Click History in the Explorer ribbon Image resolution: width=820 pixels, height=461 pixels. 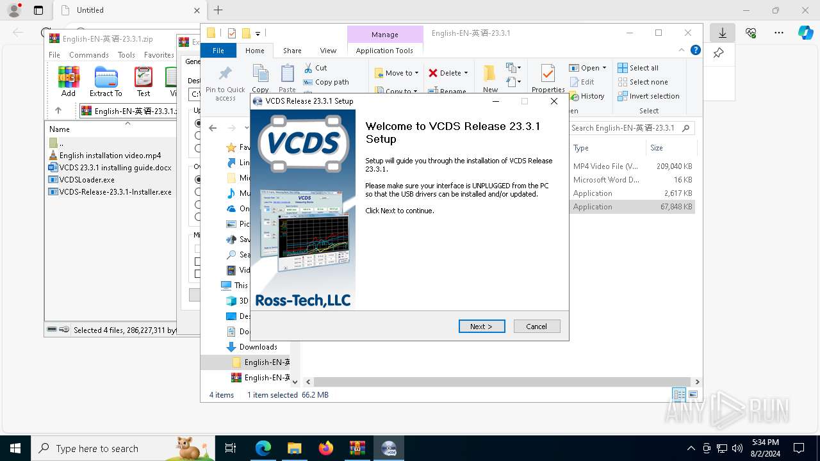tap(587, 96)
